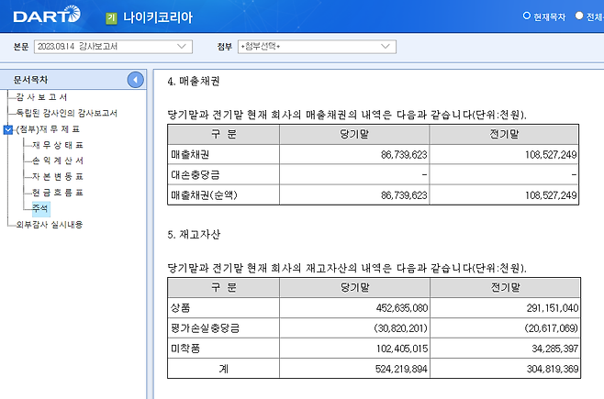Click 매출채권(순액) 당기말 value 86,739,623

(x=404, y=195)
